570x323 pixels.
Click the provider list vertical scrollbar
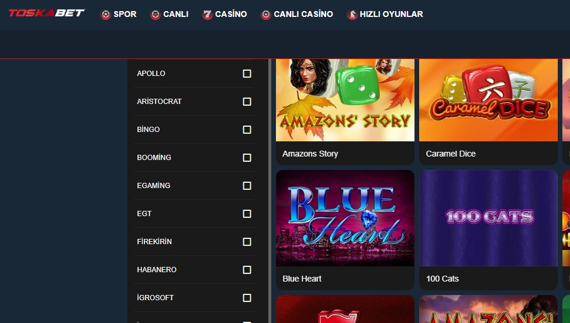pyautogui.click(x=270, y=191)
